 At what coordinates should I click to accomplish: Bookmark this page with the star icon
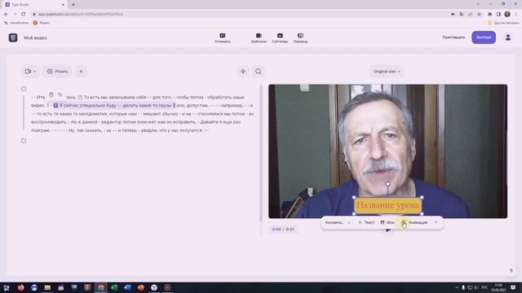[479, 15]
